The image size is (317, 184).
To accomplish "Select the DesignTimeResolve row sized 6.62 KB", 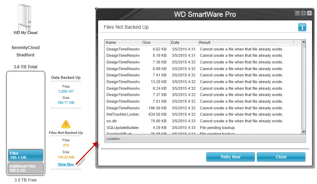I will 203,49.
